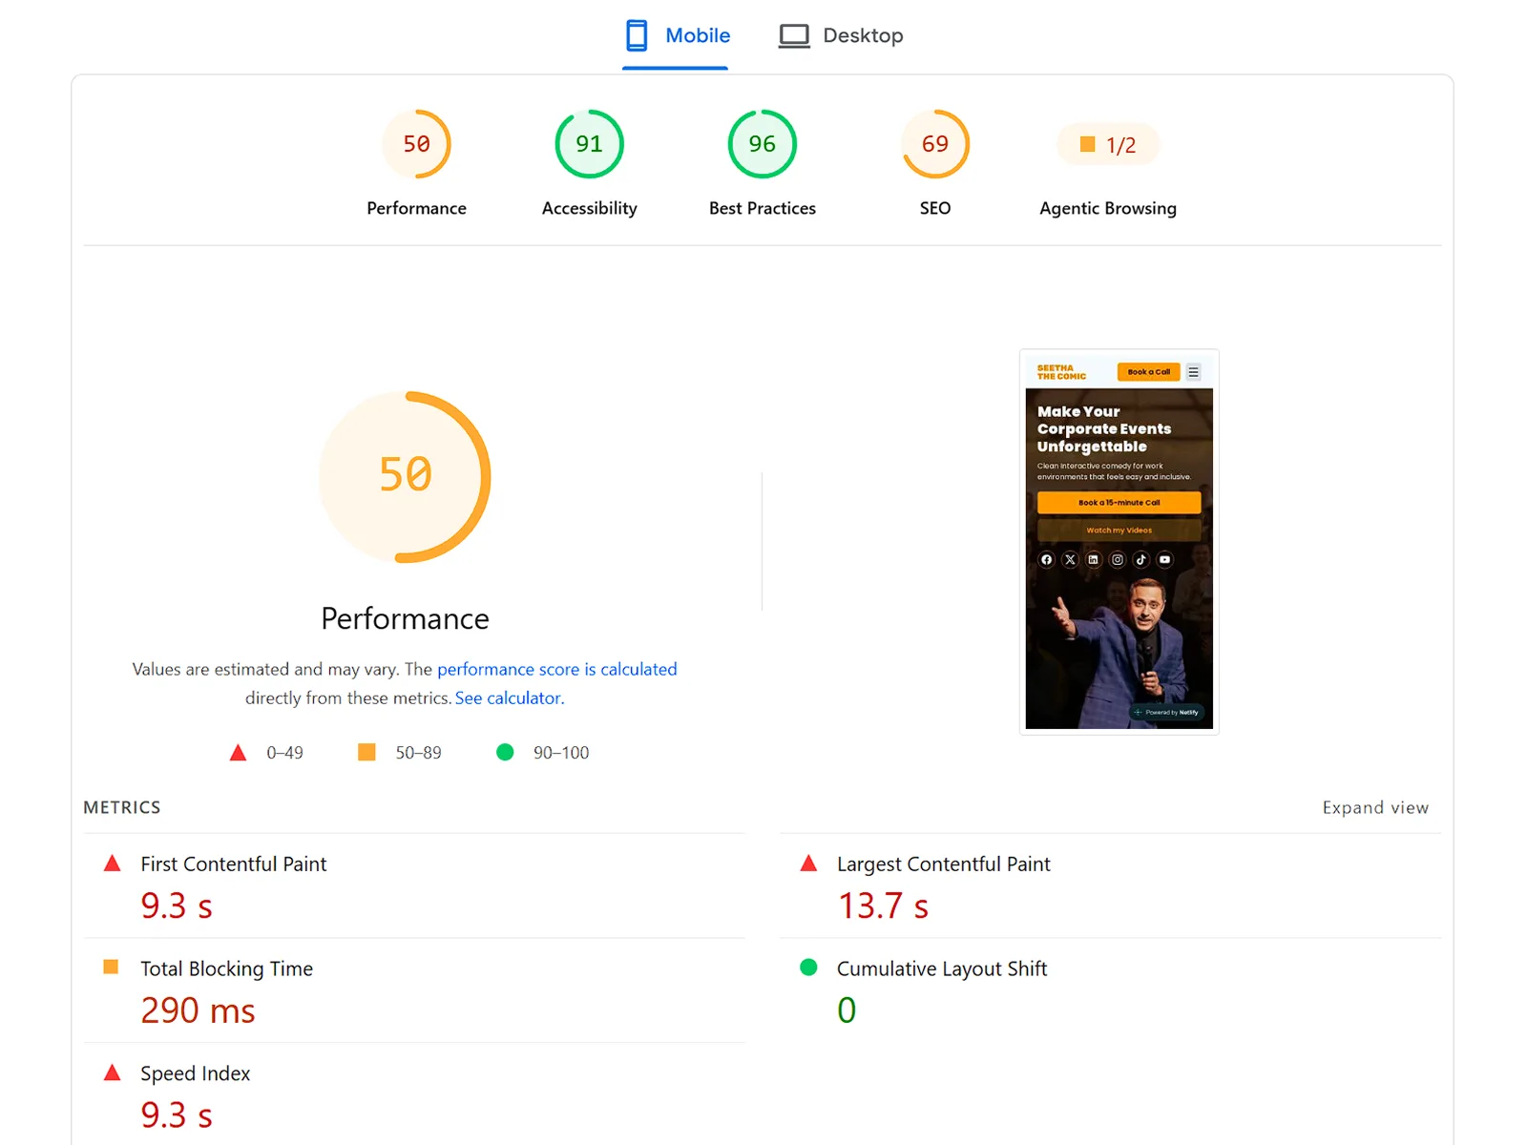
Task: Open the Best Practices score gauge 96
Action: (x=762, y=144)
